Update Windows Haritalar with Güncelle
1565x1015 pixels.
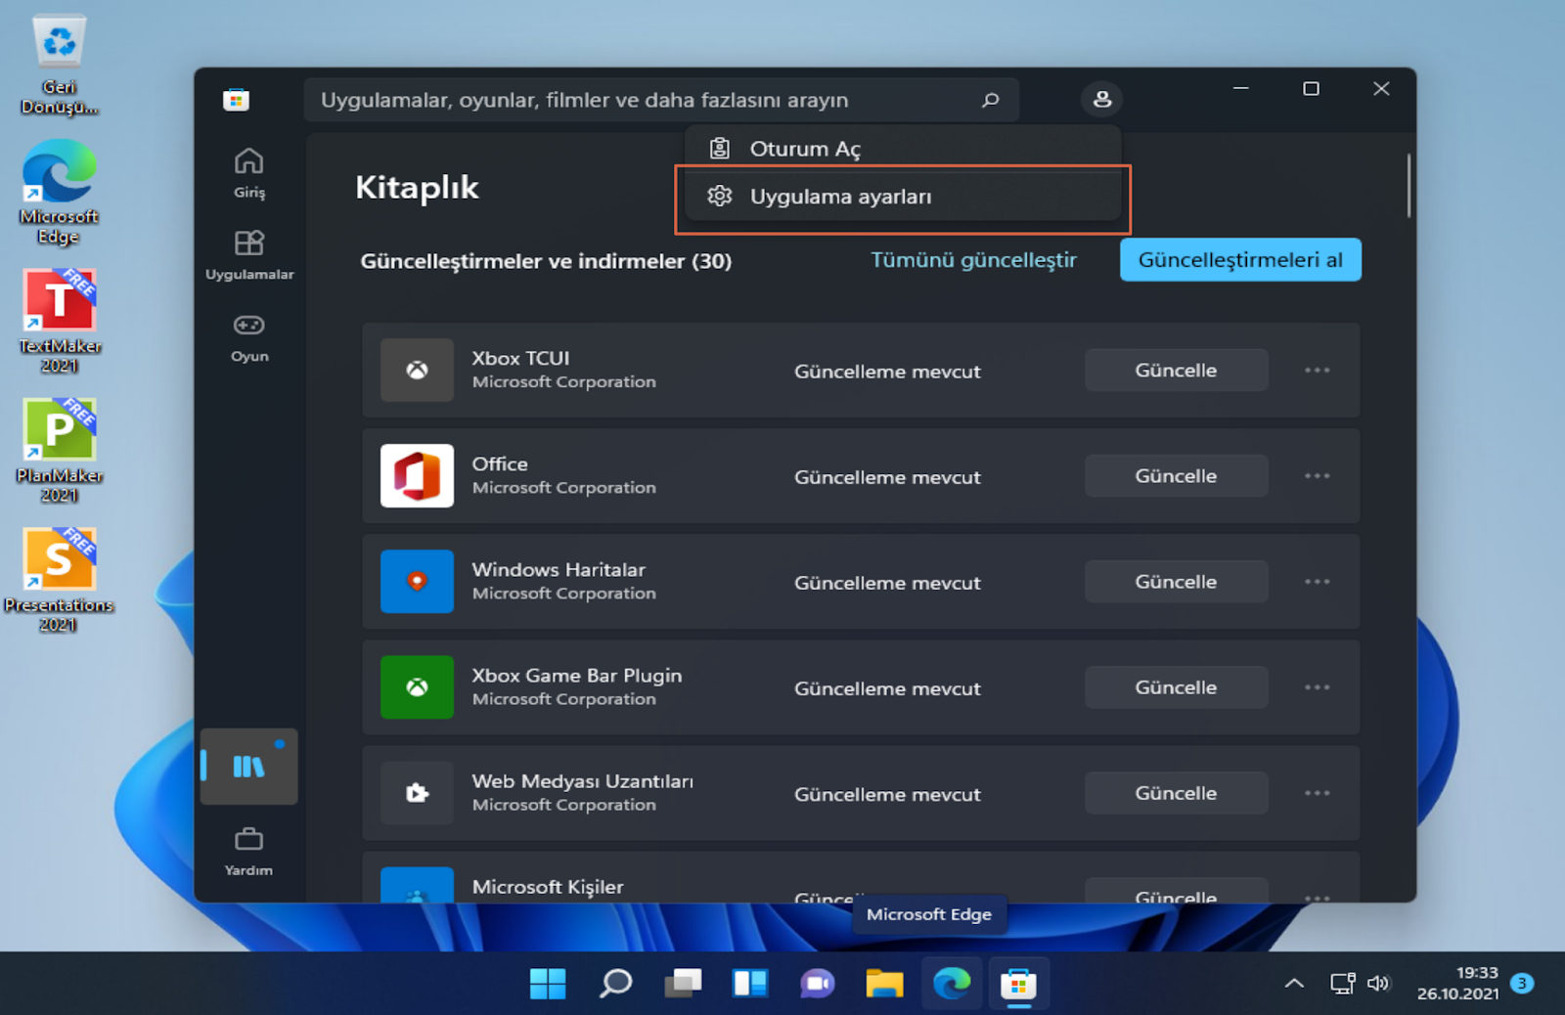(1176, 582)
